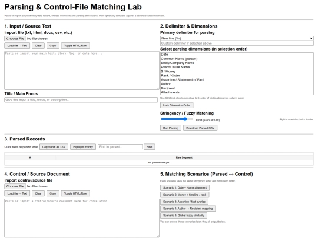Image resolution: width=318 pixels, height=238 pixels.
Task: Run Scenario 1: Date + Name alignment
Action: click(x=185, y=187)
